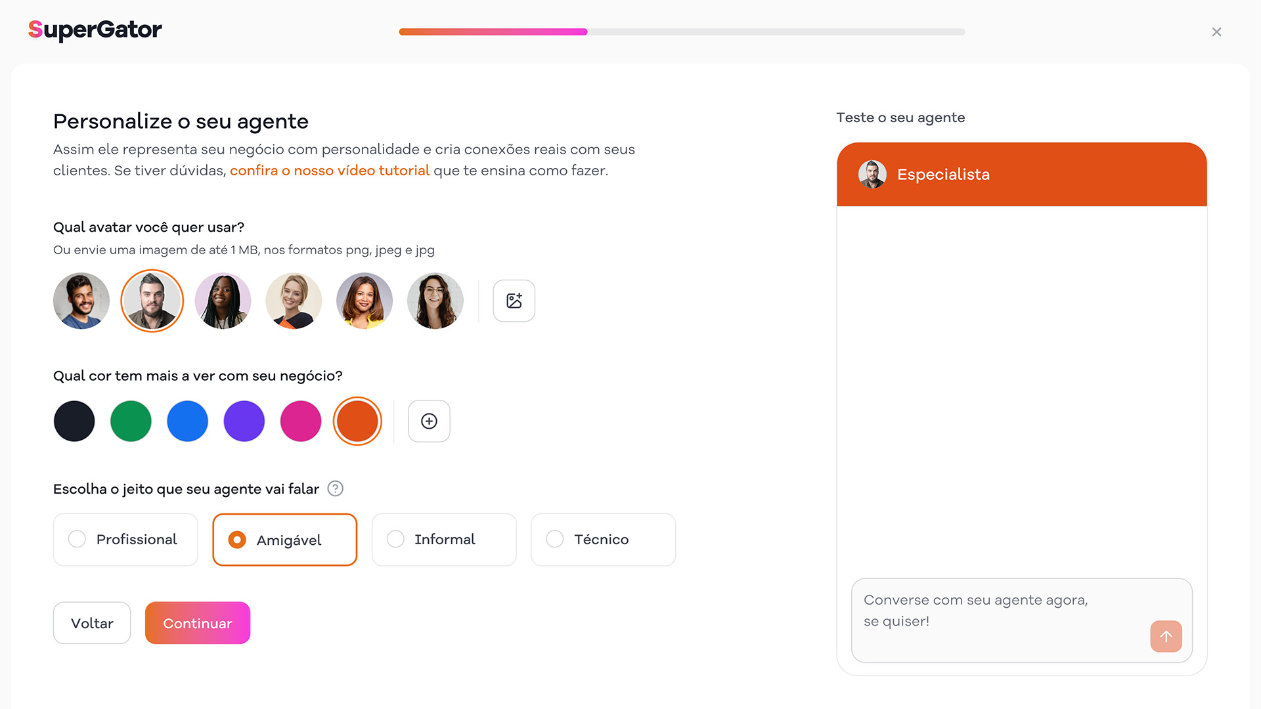The width and height of the screenshot is (1261, 709).
Task: Choose the Técnico speaking style
Action: coord(603,540)
